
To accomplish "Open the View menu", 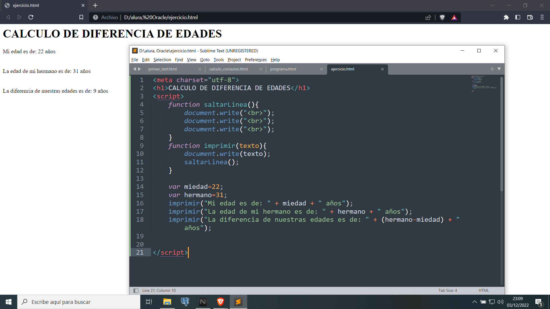I will coord(191,60).
